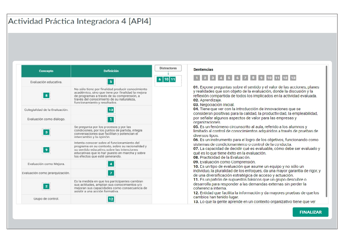
Task: Click tile 7 beside Evaluación como jerarquización
Action: 111,173
